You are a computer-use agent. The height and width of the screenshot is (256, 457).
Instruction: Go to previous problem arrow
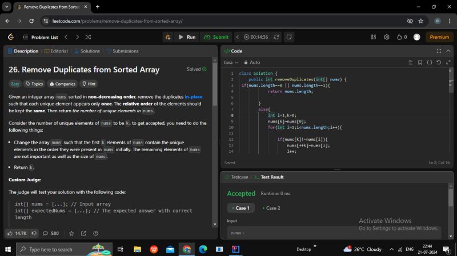[66, 37]
